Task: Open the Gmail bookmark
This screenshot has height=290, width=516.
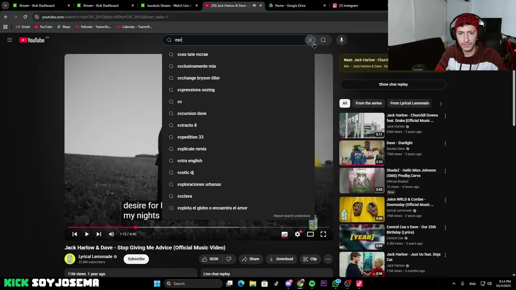Action: 23,27
